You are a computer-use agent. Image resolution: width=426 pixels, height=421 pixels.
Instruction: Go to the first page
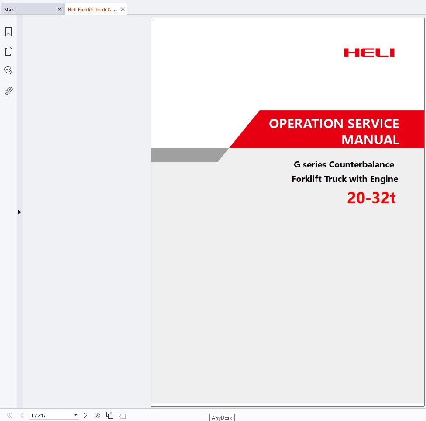(x=10, y=415)
